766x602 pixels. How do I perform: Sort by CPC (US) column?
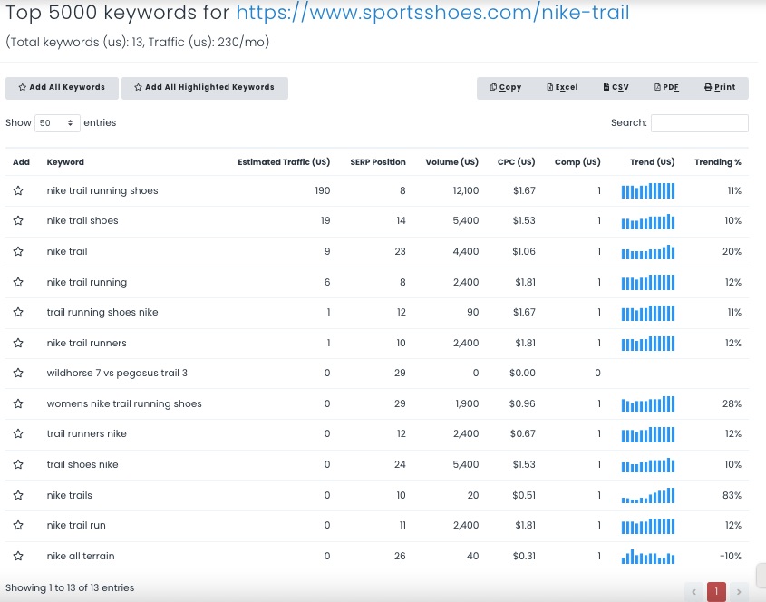pos(517,162)
